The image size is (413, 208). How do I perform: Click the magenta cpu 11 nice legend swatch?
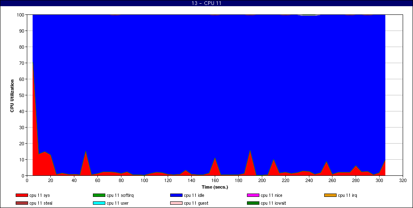point(253,195)
